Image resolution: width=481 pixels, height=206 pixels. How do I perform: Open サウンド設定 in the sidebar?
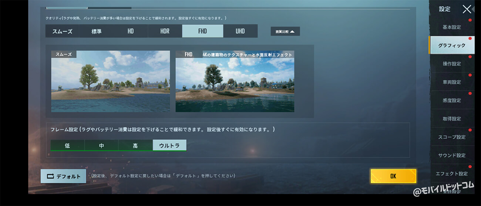click(452, 155)
